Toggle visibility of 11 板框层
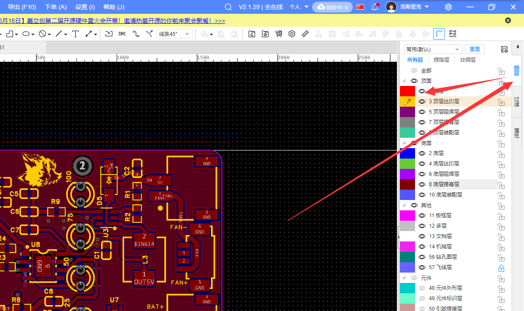This screenshot has height=311, width=524. tap(422, 216)
